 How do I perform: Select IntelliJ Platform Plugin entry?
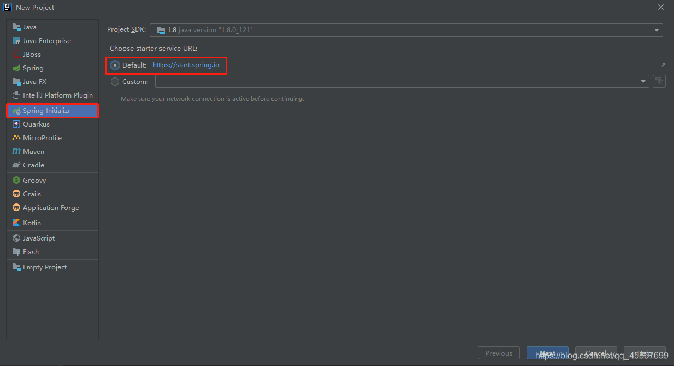pyautogui.click(x=52, y=95)
